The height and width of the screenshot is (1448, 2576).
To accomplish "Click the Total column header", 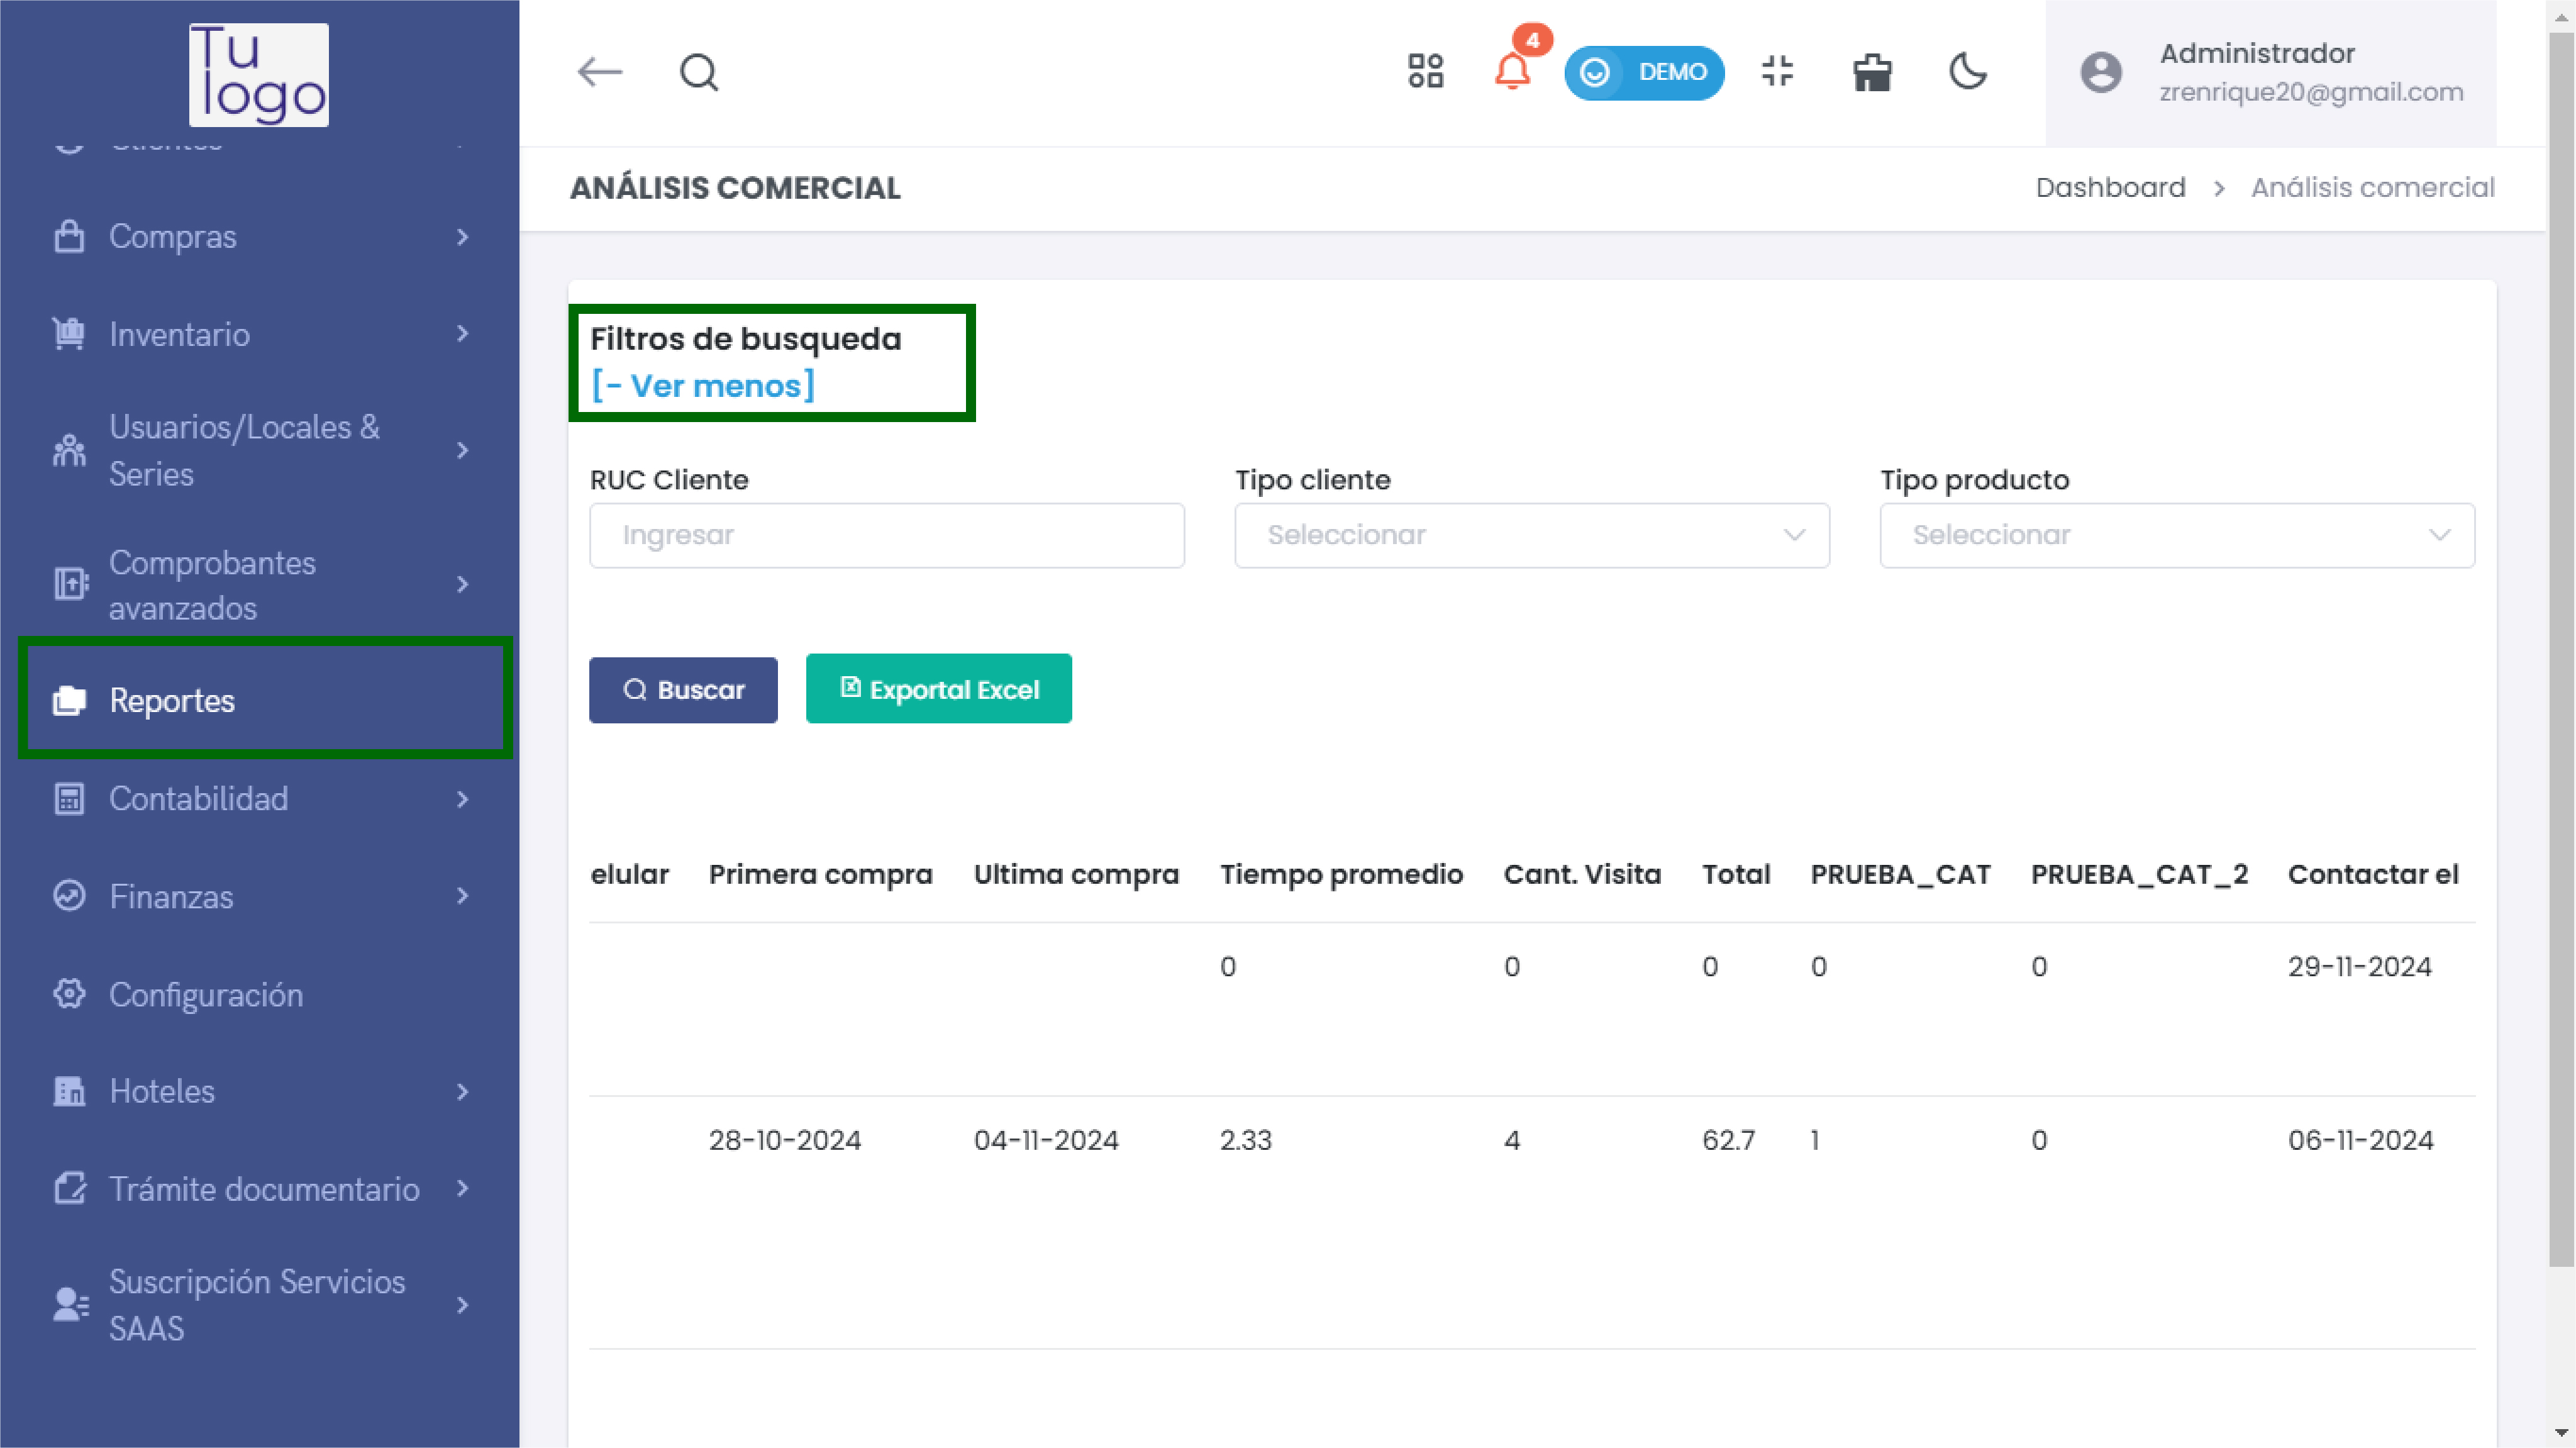I will [1736, 874].
